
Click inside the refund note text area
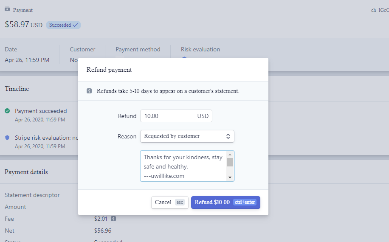(x=183, y=166)
